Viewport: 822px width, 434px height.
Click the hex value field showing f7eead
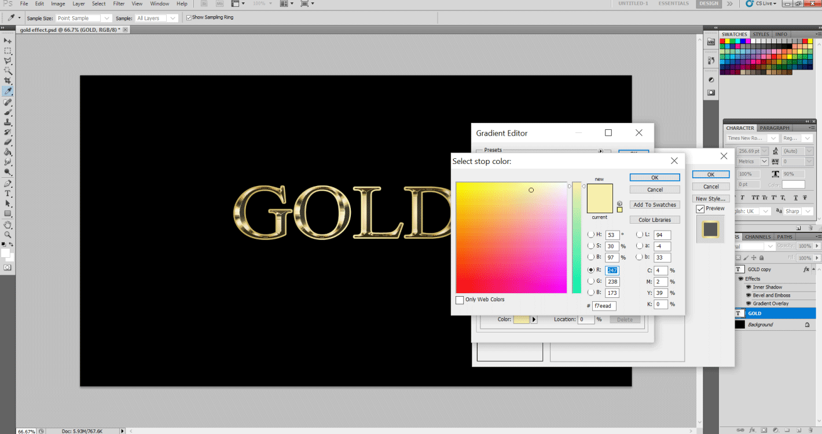click(x=604, y=305)
